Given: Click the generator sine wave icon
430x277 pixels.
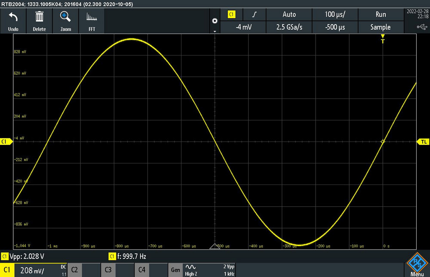Looking at the screenshot, I should (x=190, y=267).
